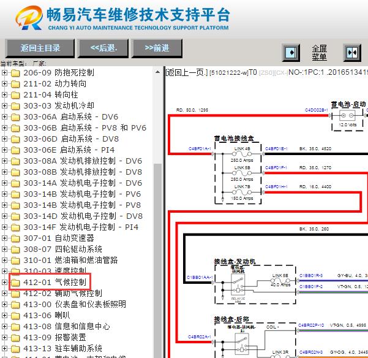Screen dimensions: 368x358
Task: Click the 接线盒-发动机 component title
Action: 235,262
